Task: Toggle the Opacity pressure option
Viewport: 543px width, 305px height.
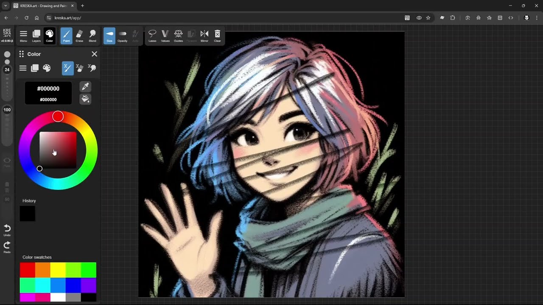Action: [x=123, y=36]
